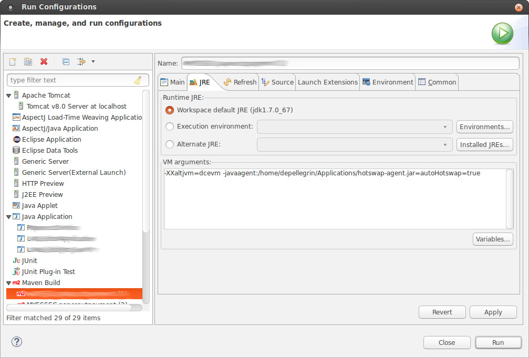Click the JUnit Plug-in Test icon

pyautogui.click(x=16, y=271)
